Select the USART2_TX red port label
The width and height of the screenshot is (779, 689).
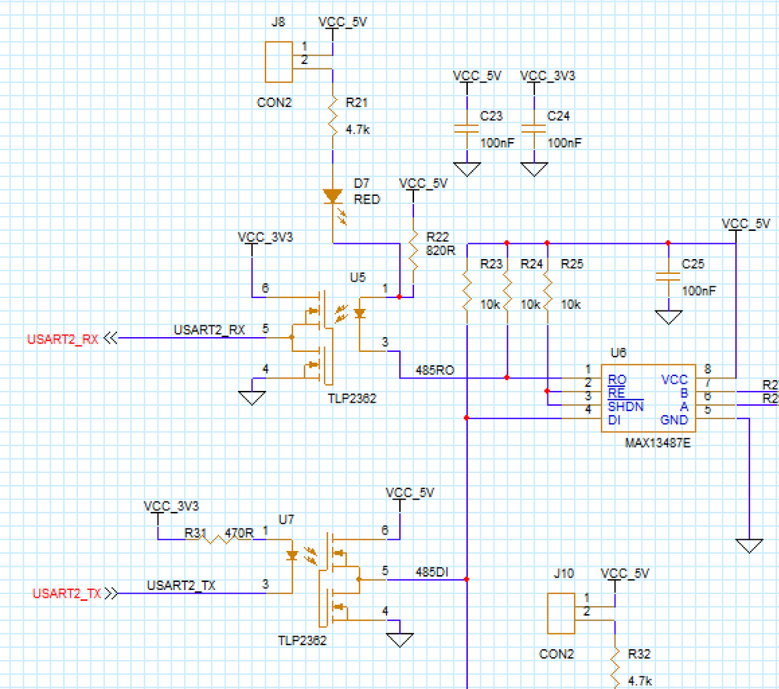[x=66, y=594]
